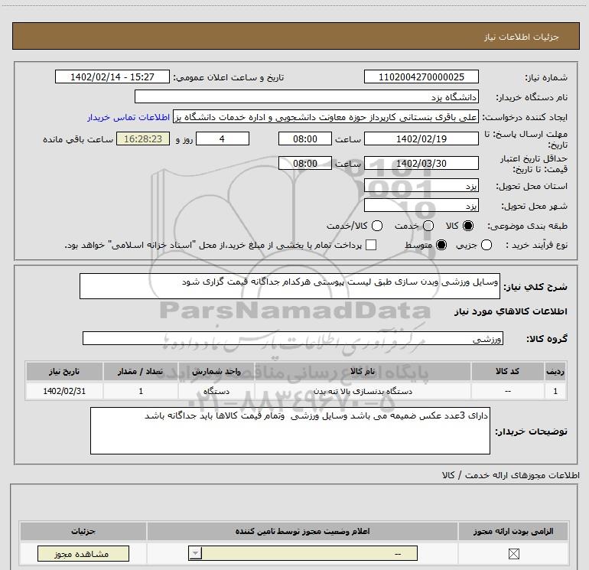Click the گروه کالا field ورزشی
This screenshot has height=570, width=589.
[x=293, y=338]
